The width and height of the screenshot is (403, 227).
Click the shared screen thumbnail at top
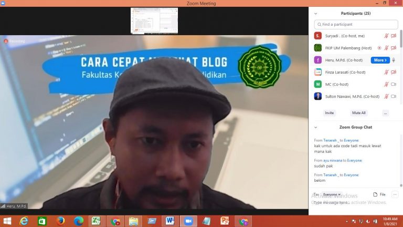coord(154,20)
